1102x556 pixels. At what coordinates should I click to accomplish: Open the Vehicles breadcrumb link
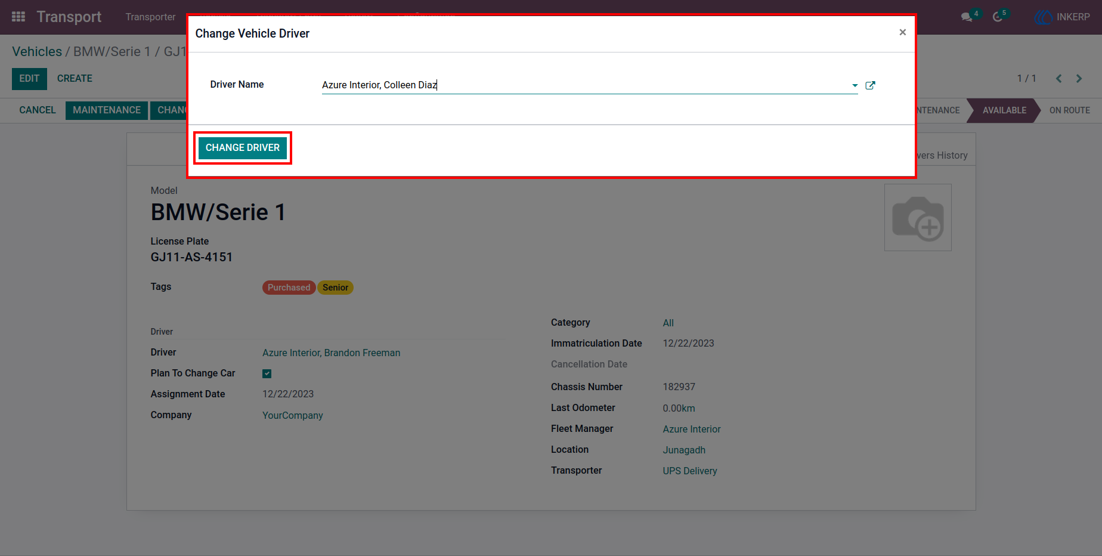point(37,52)
